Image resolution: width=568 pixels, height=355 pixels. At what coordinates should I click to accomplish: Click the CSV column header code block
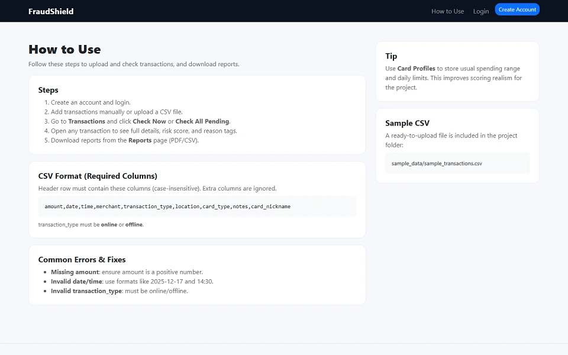click(x=197, y=206)
